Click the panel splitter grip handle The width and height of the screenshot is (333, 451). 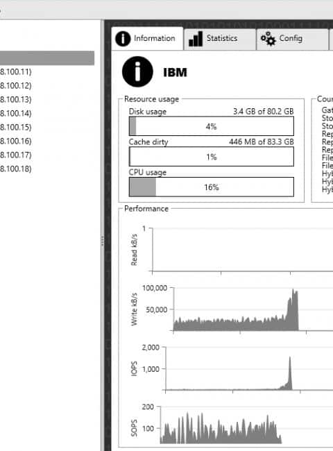tap(103, 241)
